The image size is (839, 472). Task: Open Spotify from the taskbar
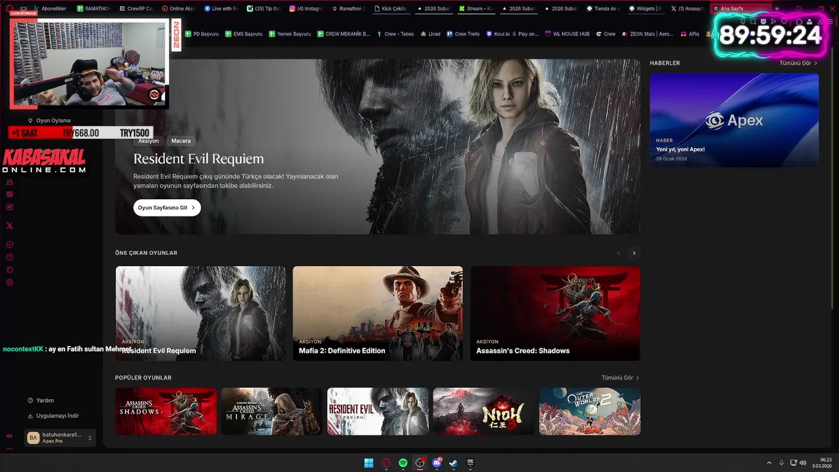point(403,463)
